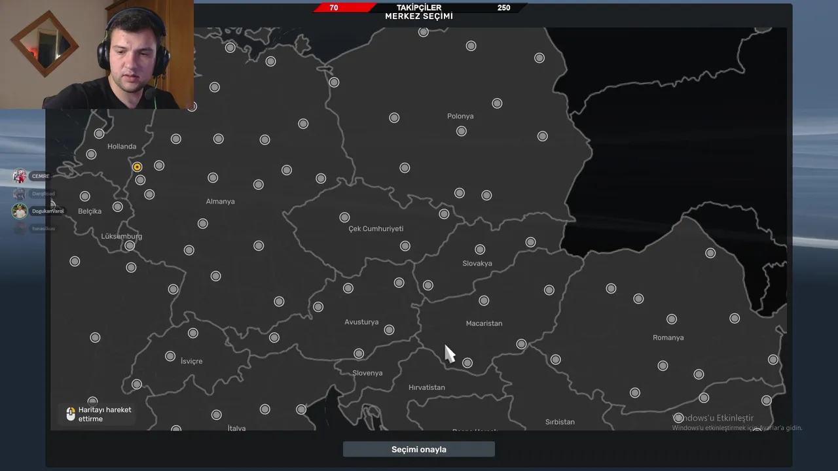Click the Hollanda country label

pos(122,147)
